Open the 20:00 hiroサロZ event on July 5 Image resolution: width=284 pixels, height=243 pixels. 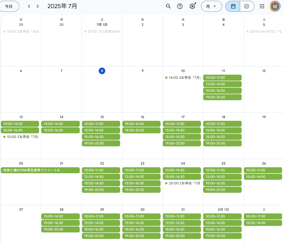click(x=264, y=31)
